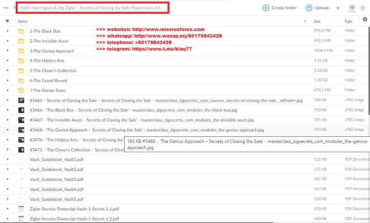The height and width of the screenshot is (223, 370).
Task: Toggle favorite dot for 5-The Closer's Collection
Action: coord(8,71)
